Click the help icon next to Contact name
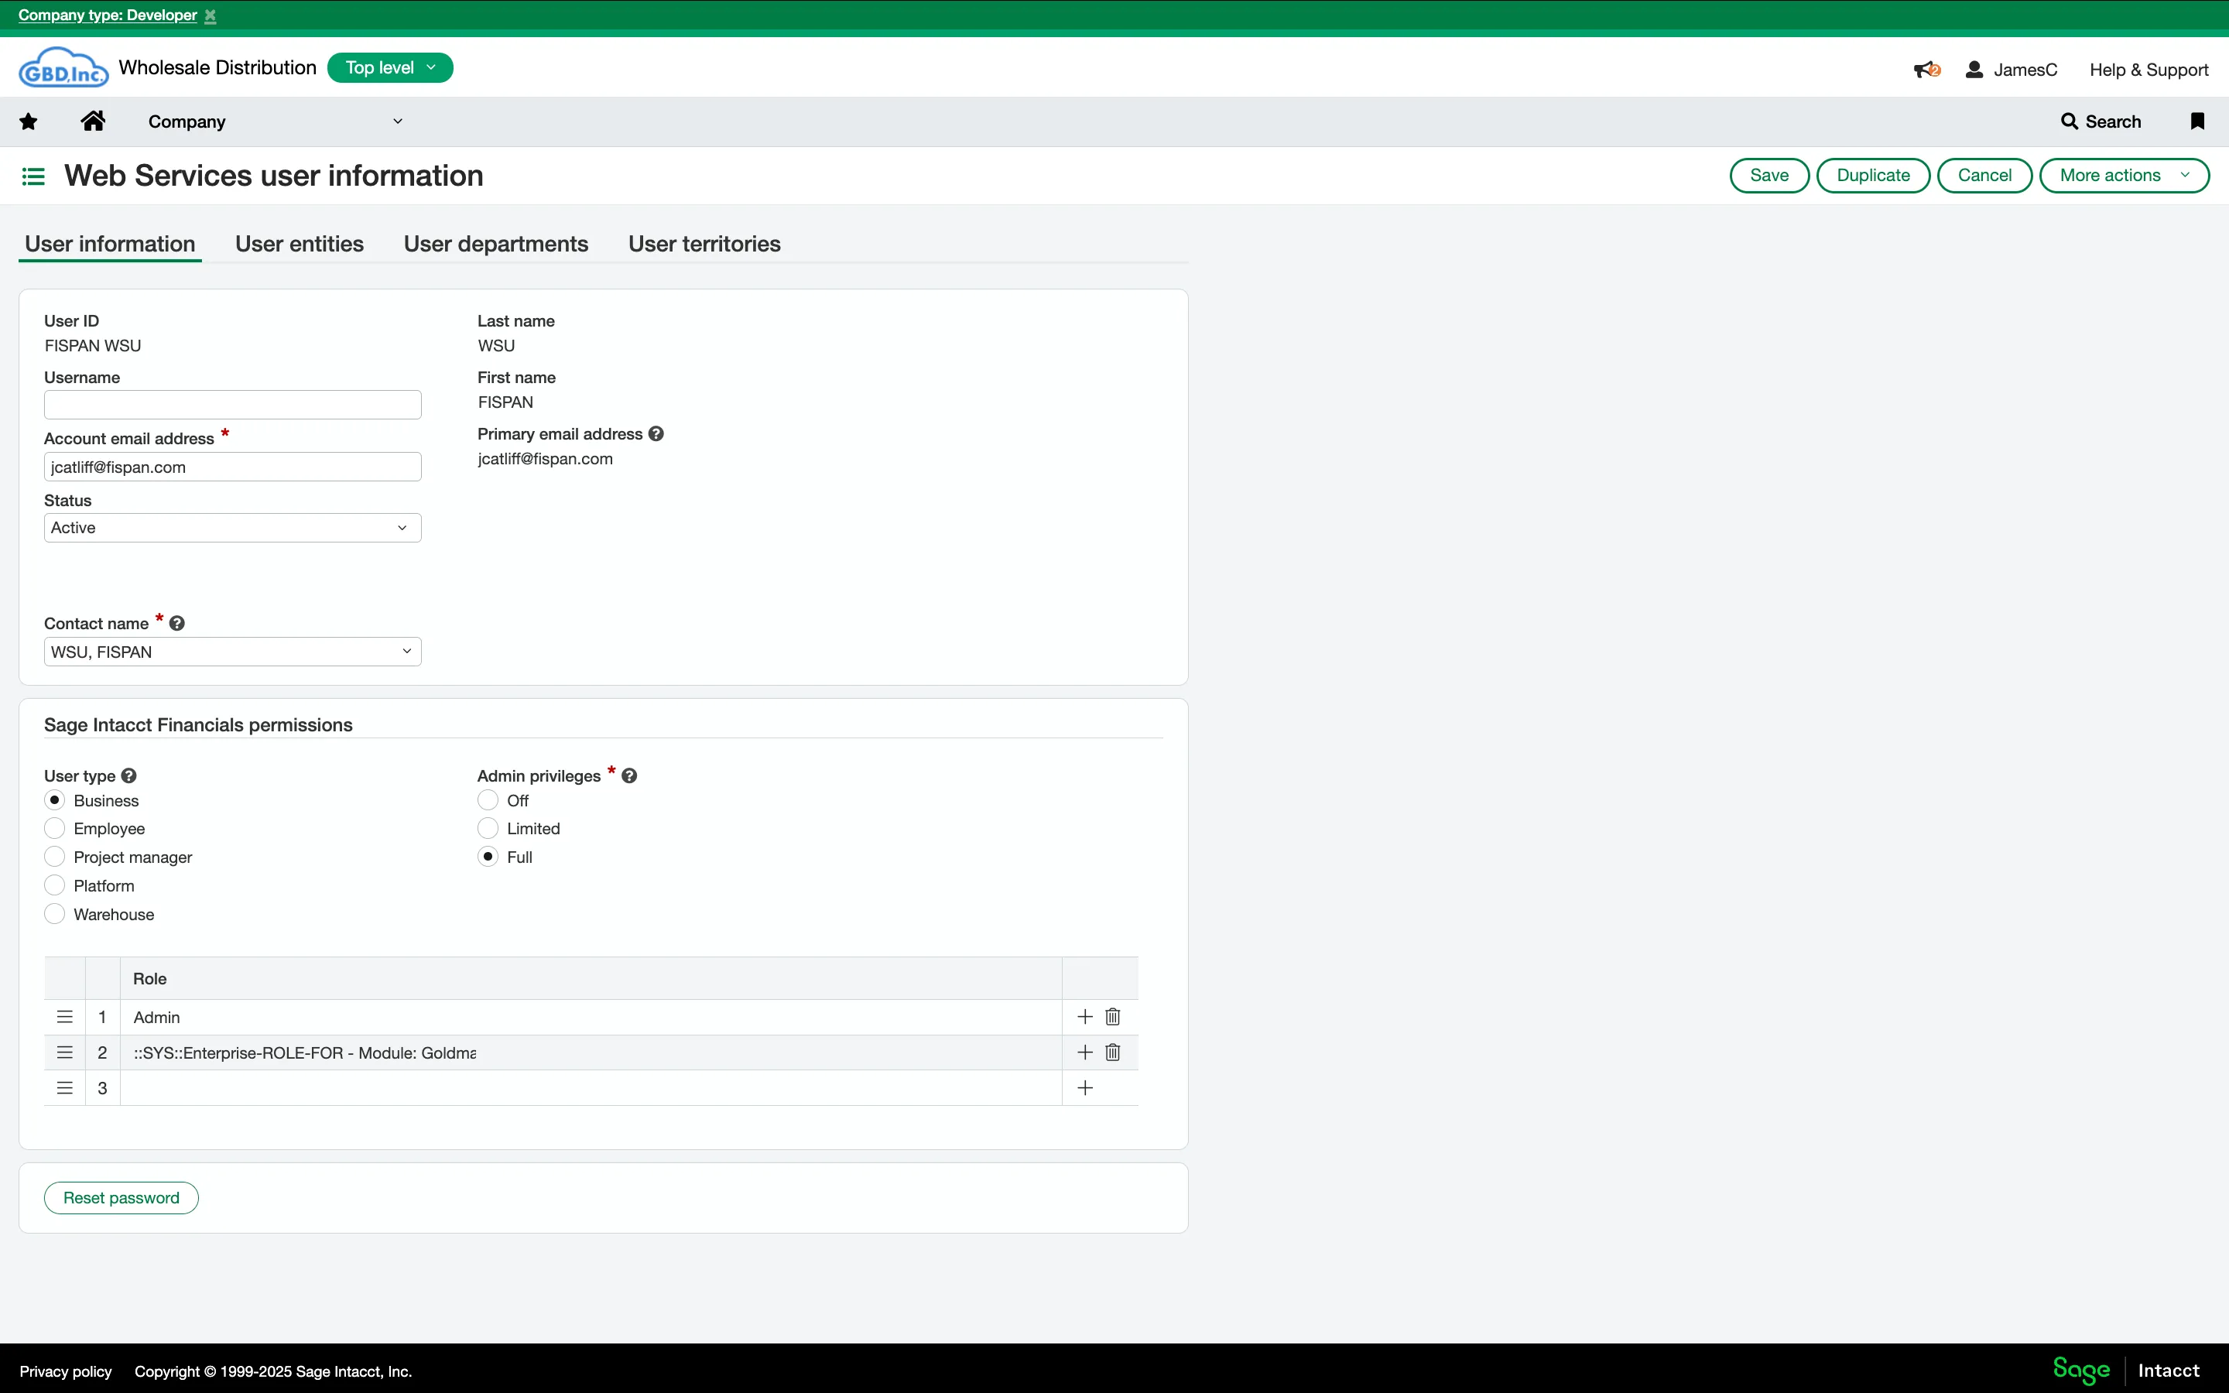This screenshot has height=1393, width=2229. 176,624
